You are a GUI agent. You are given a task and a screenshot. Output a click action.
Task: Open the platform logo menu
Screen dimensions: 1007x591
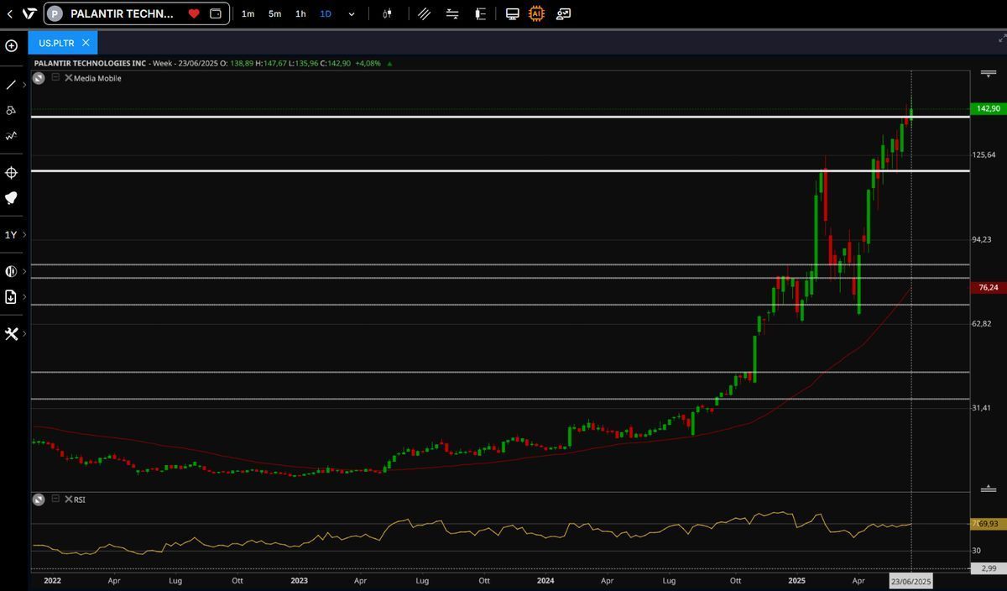click(x=29, y=13)
